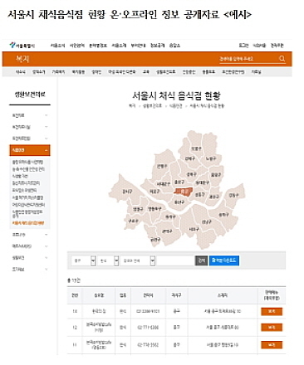
Task: Select the 노원구 district on map
Action: click(210, 158)
